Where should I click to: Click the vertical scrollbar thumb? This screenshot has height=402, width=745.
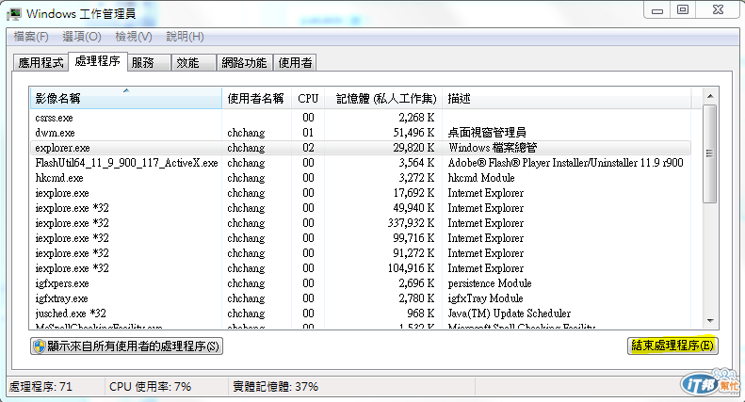pyautogui.click(x=710, y=153)
